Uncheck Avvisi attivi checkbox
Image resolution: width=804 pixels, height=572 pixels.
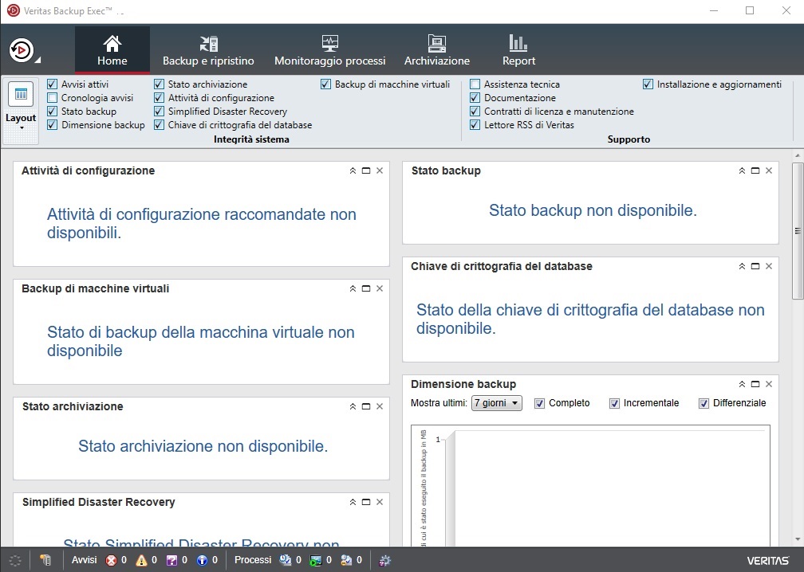53,84
